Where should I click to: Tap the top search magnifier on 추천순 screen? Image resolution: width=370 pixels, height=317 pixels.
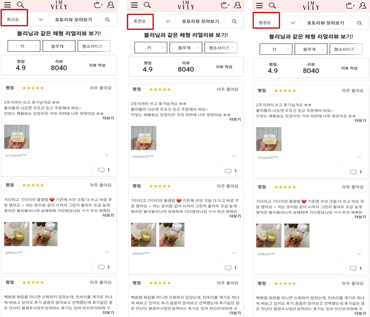(x=147, y=5)
